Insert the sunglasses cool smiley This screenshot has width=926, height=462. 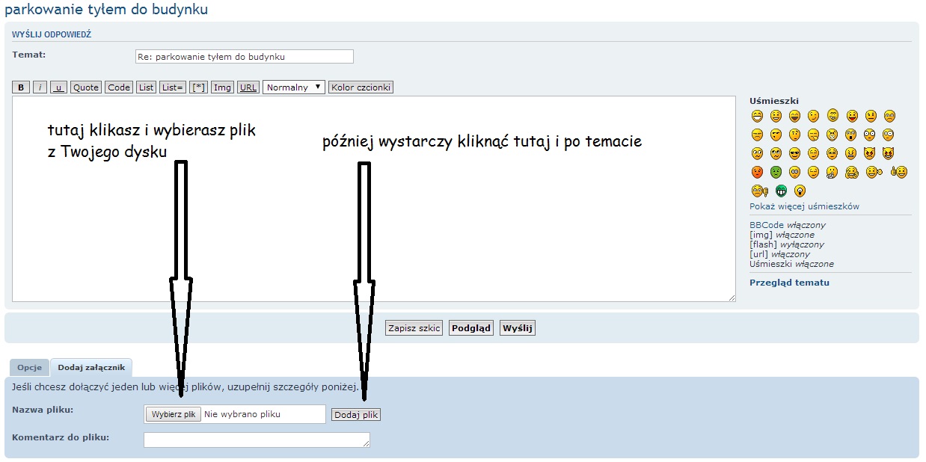pyautogui.click(x=794, y=153)
